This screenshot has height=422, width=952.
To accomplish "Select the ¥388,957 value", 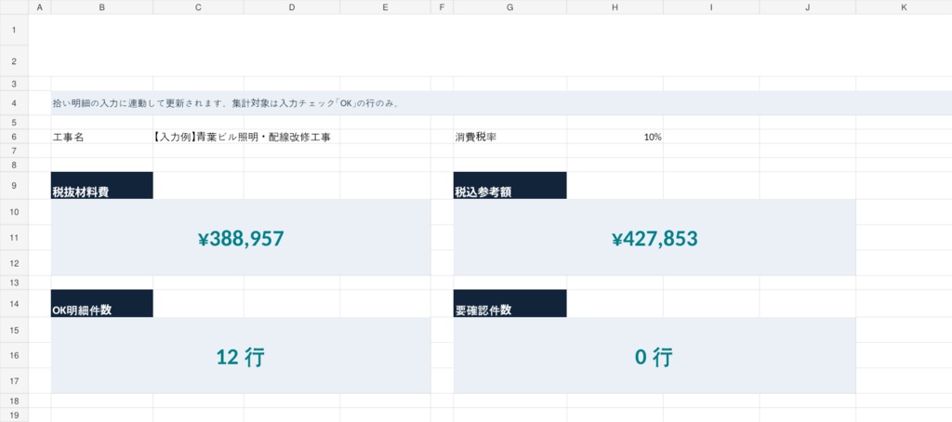I will [241, 237].
